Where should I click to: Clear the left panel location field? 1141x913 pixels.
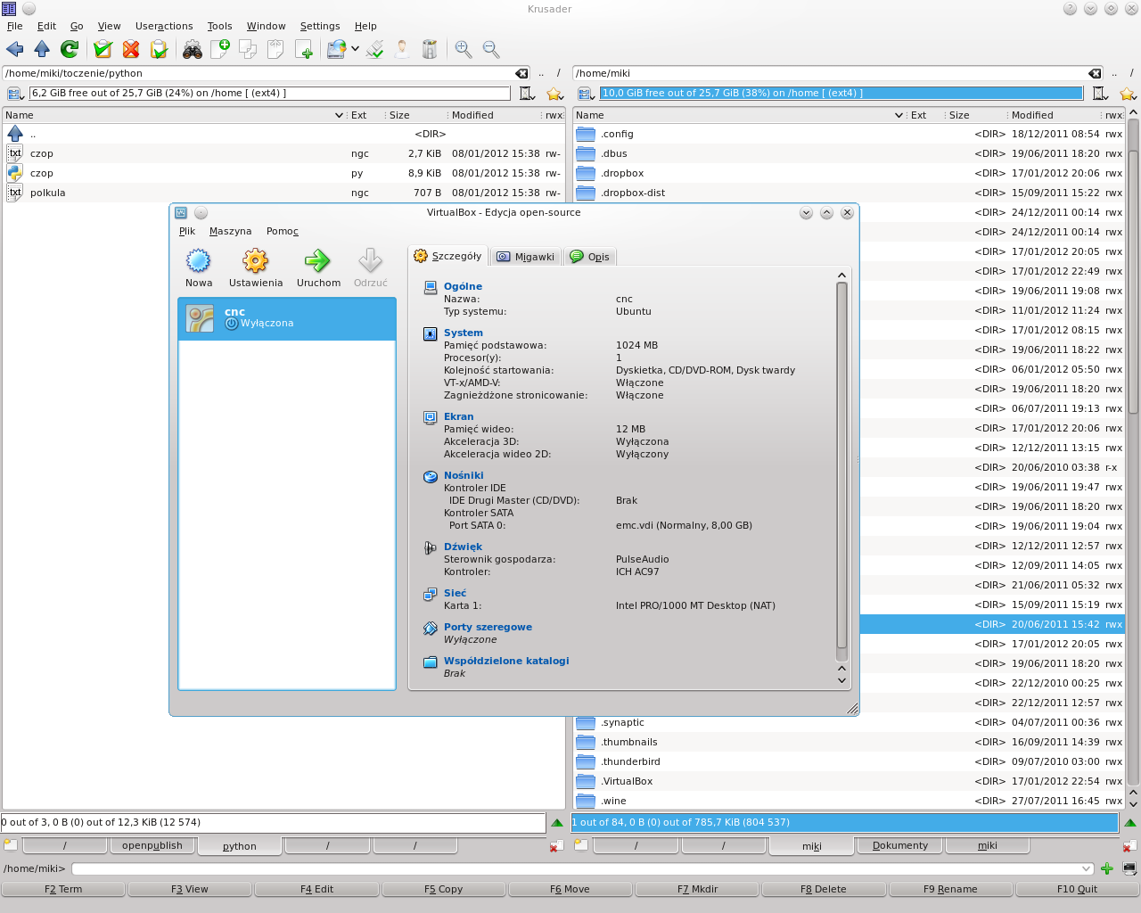[x=521, y=73]
